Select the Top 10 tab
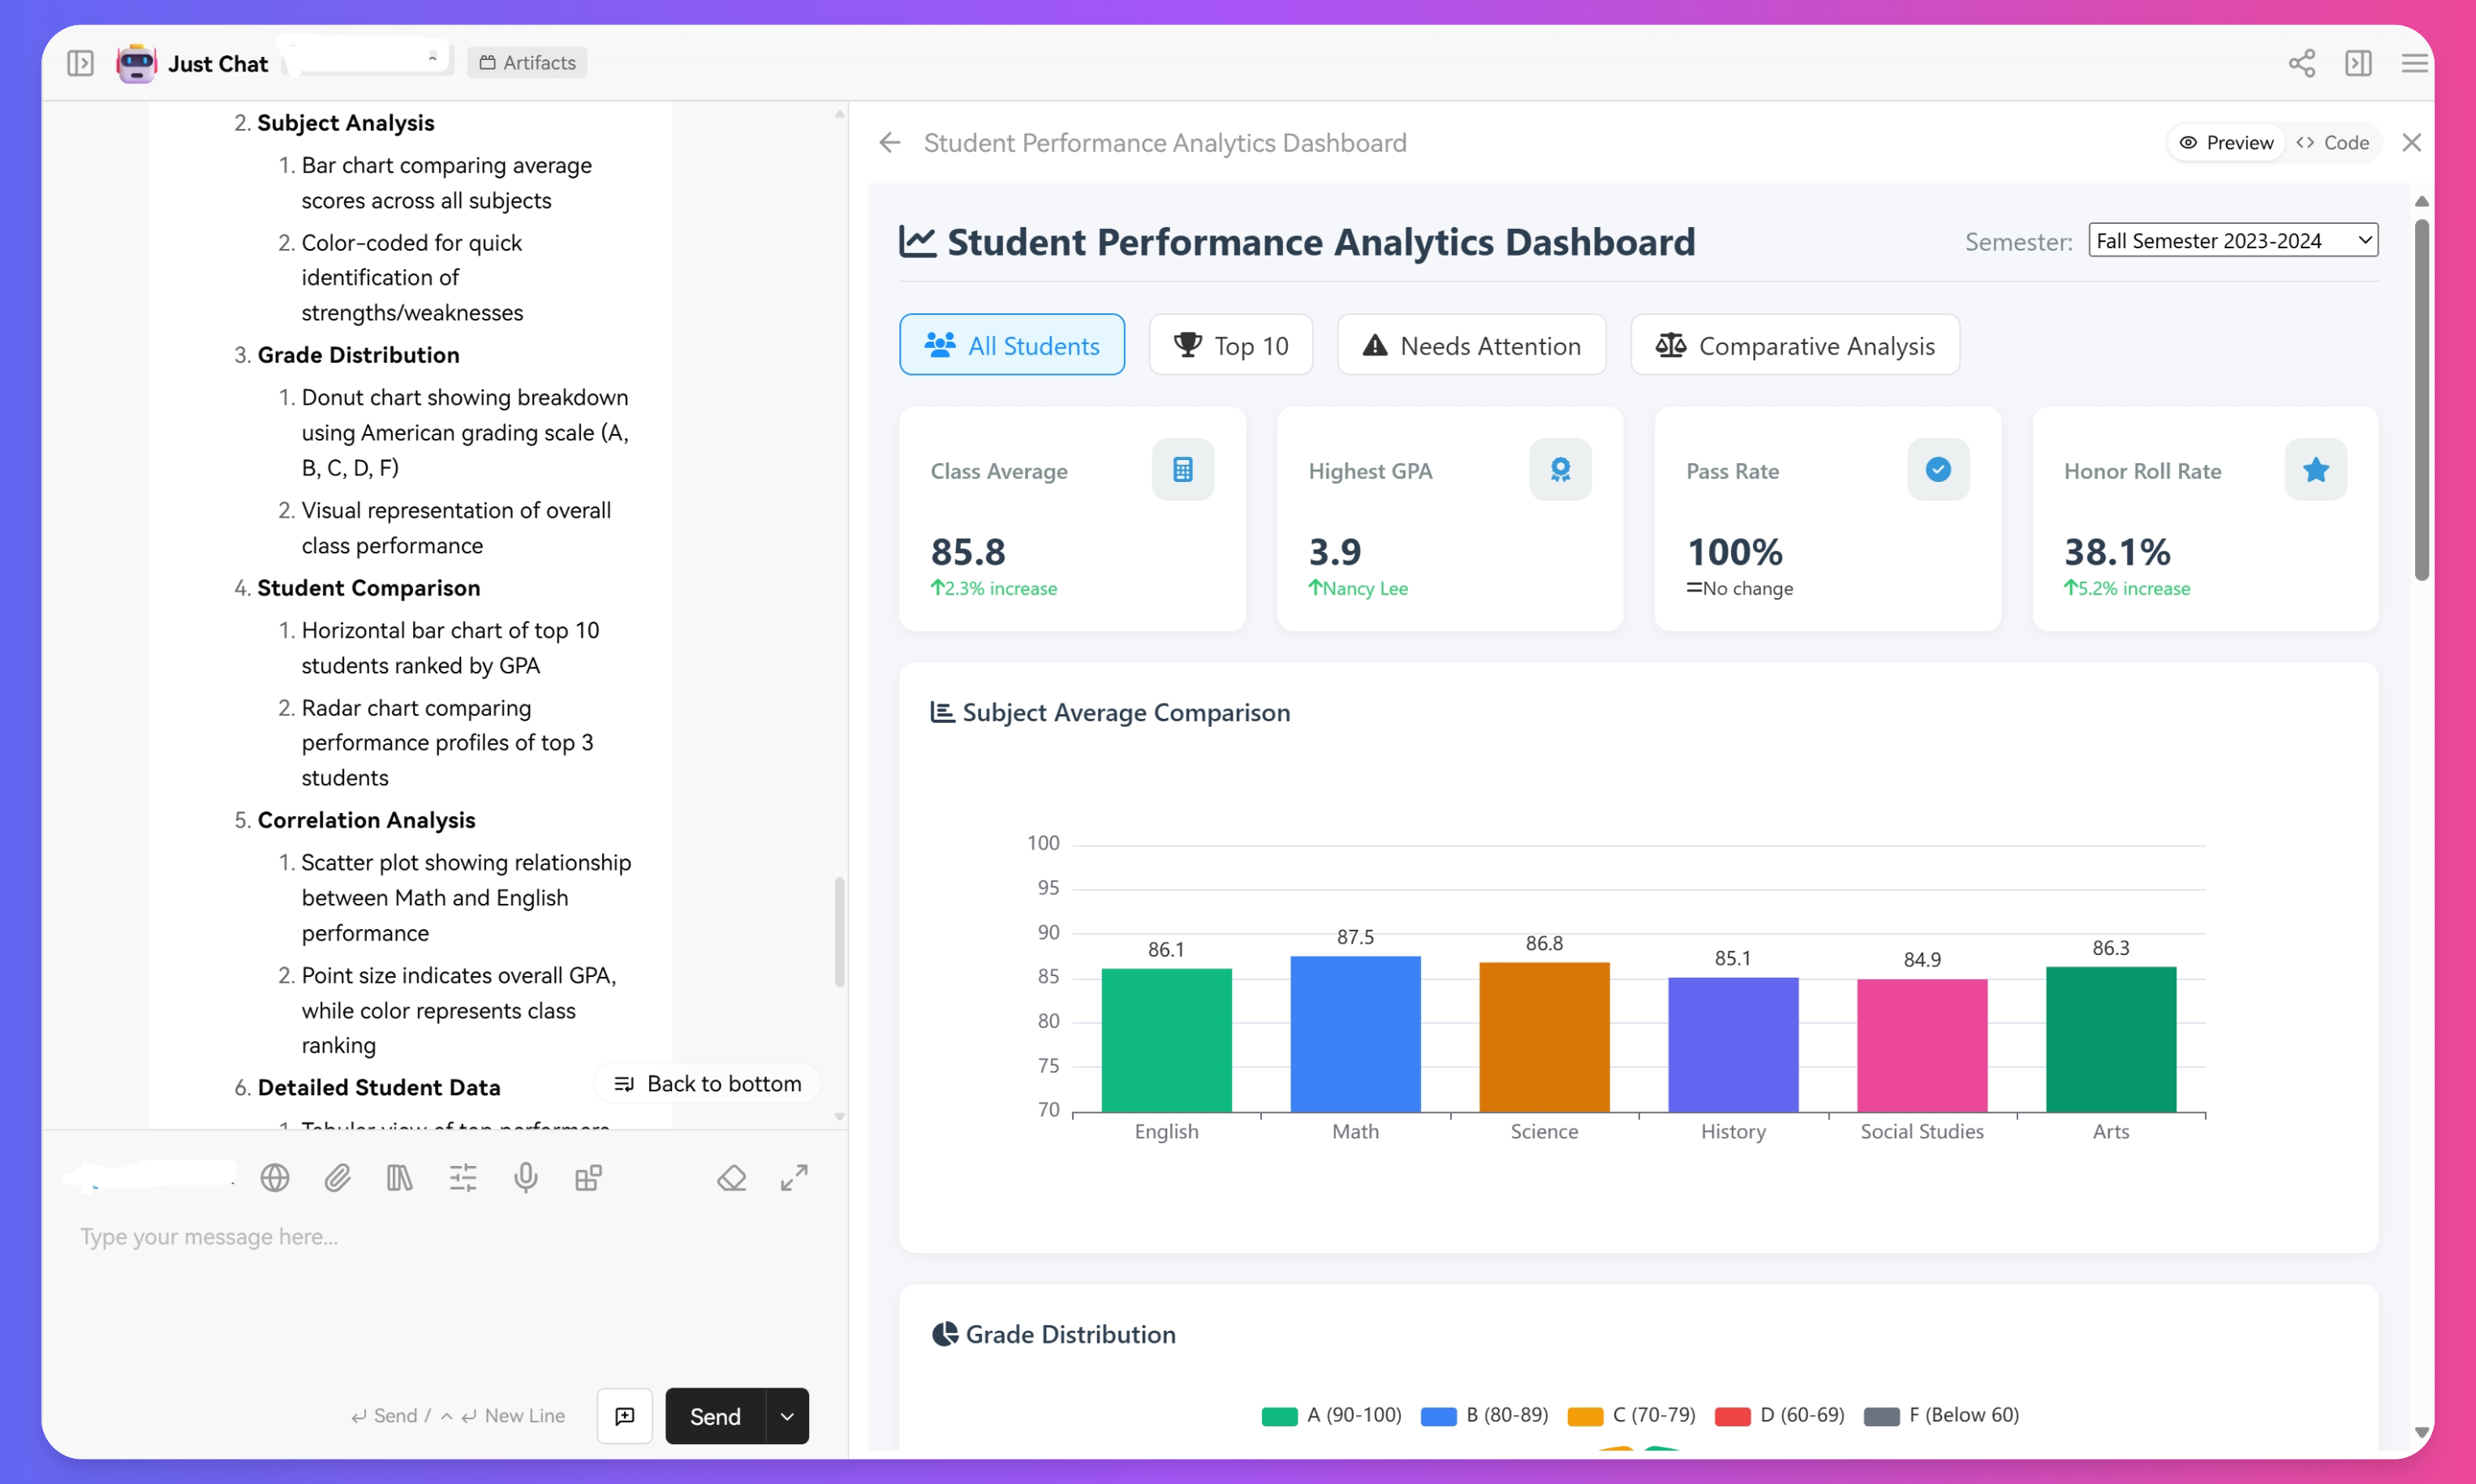The image size is (2476, 1484). click(x=1231, y=345)
